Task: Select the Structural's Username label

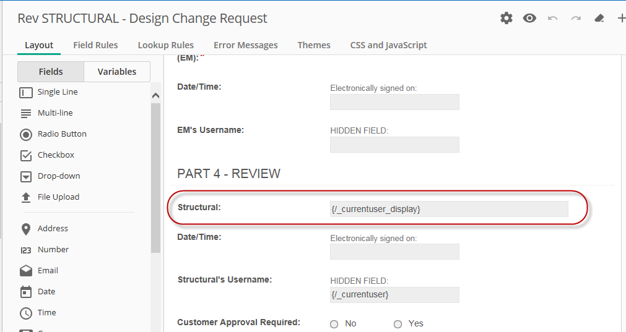Action: (x=225, y=279)
